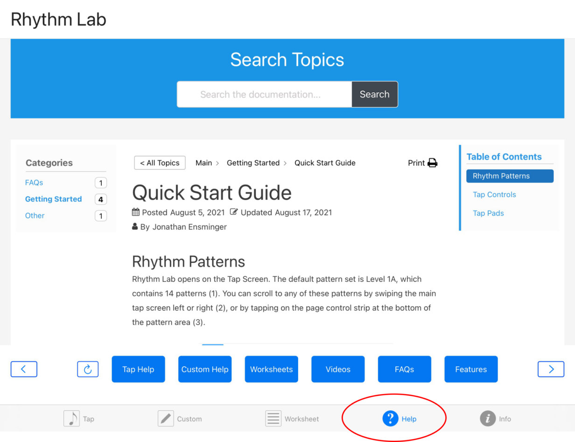575x442 pixels.
Task: Click the Tap Controls link
Action: (x=494, y=195)
